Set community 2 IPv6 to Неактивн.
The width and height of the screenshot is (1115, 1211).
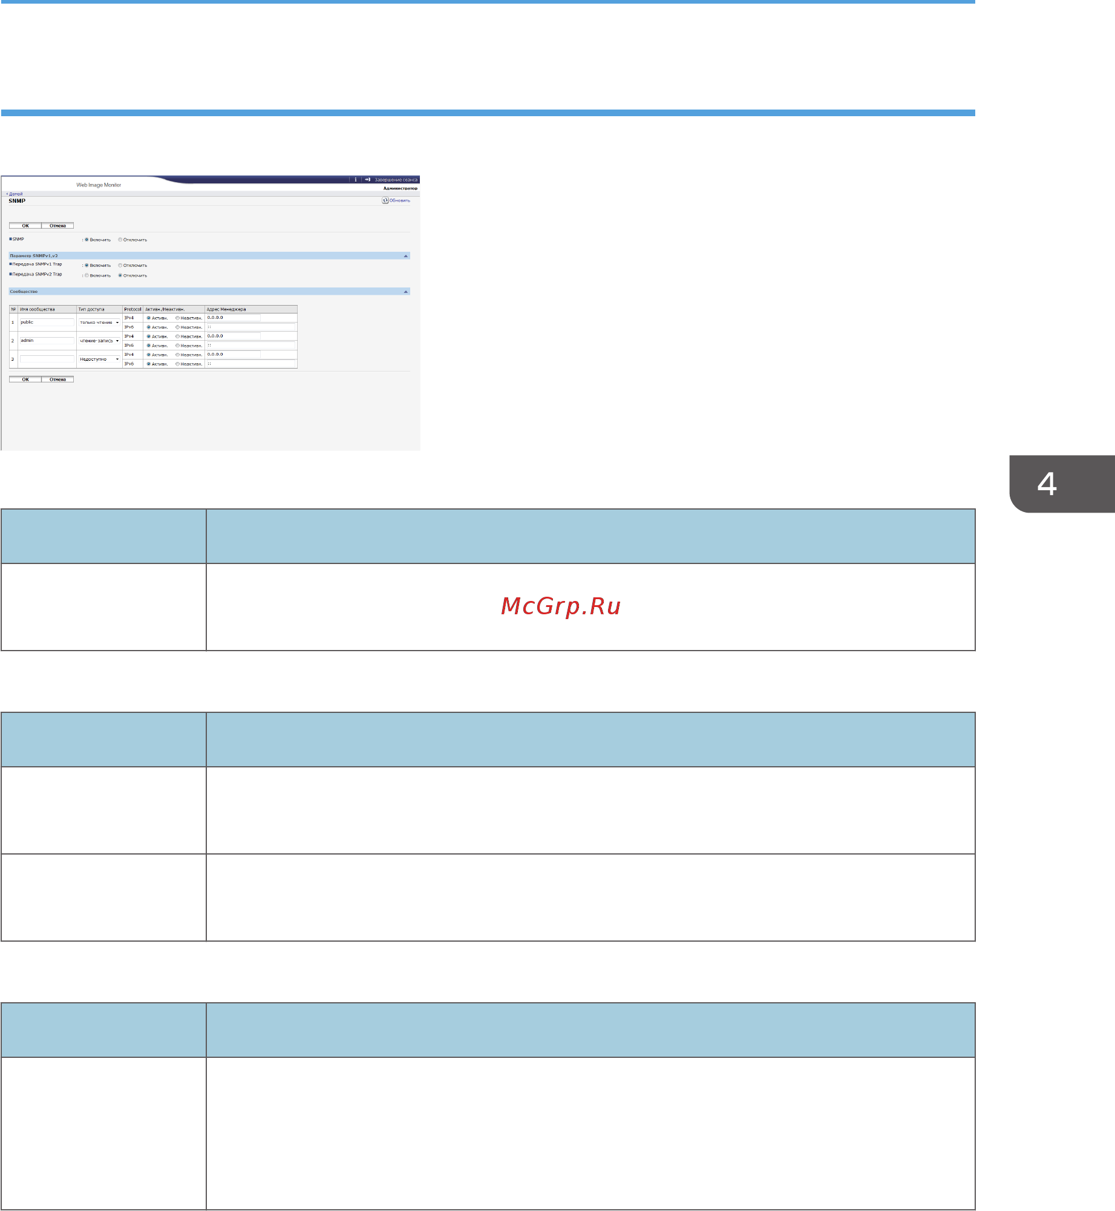click(177, 346)
